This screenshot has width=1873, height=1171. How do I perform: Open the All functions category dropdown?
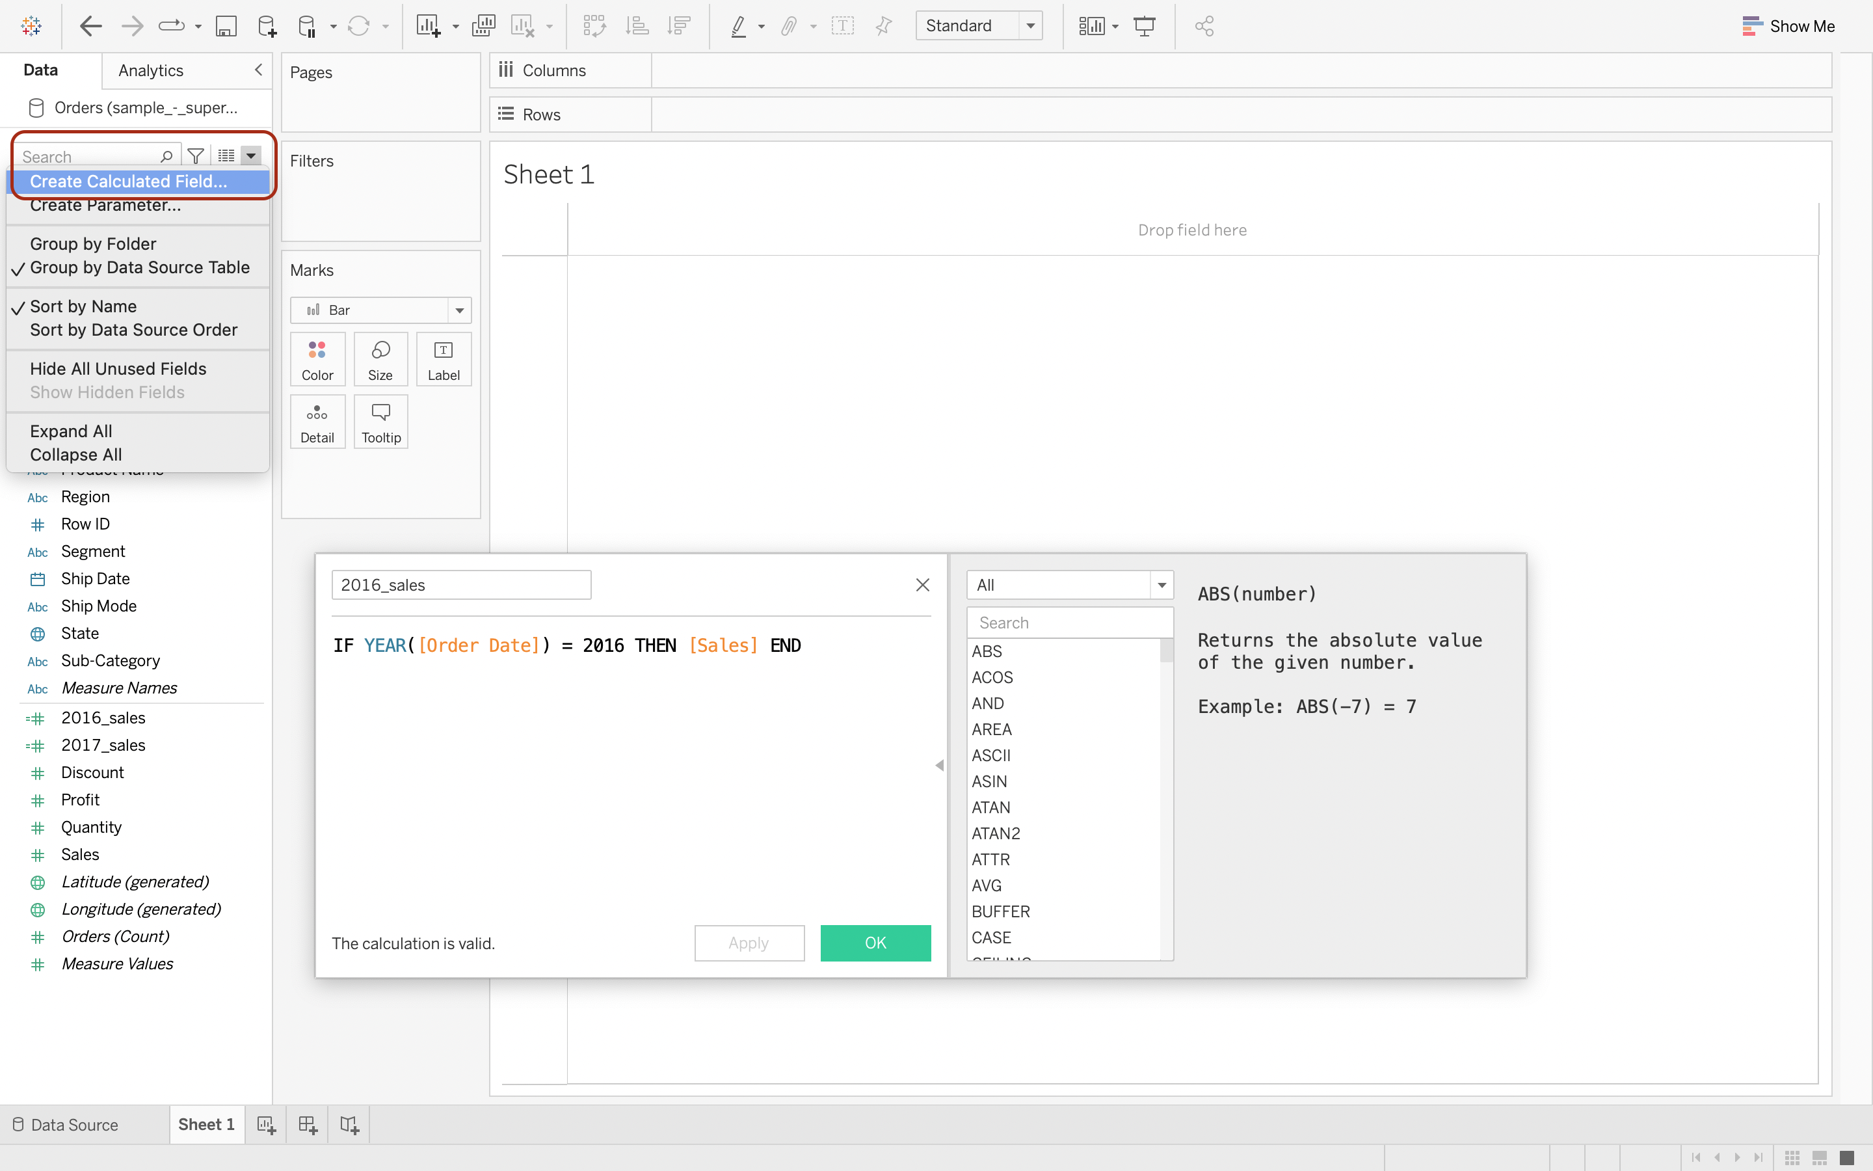(1070, 585)
